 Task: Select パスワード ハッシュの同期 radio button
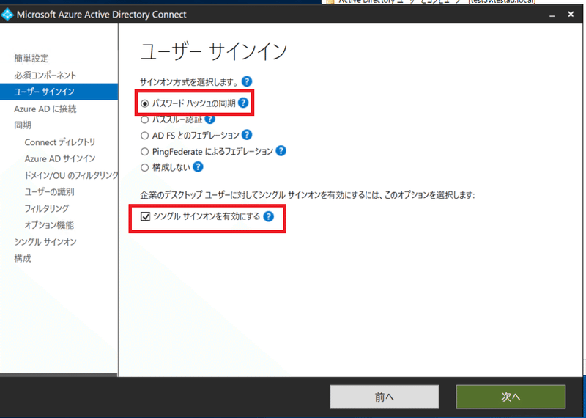(x=144, y=103)
